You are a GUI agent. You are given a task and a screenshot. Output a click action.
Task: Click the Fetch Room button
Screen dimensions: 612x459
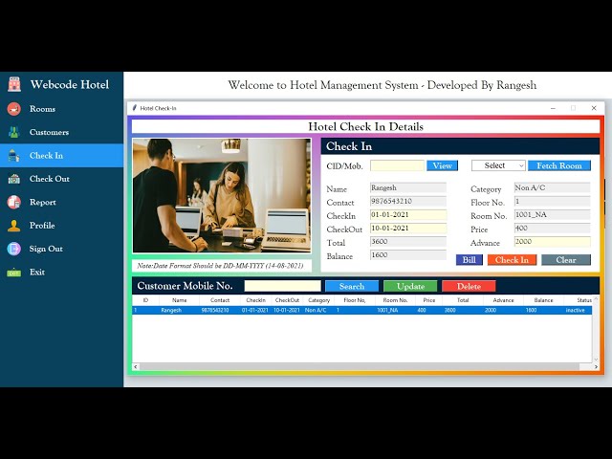[x=559, y=165]
